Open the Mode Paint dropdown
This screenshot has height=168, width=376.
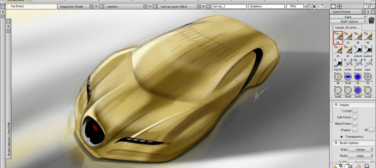click(360, 156)
